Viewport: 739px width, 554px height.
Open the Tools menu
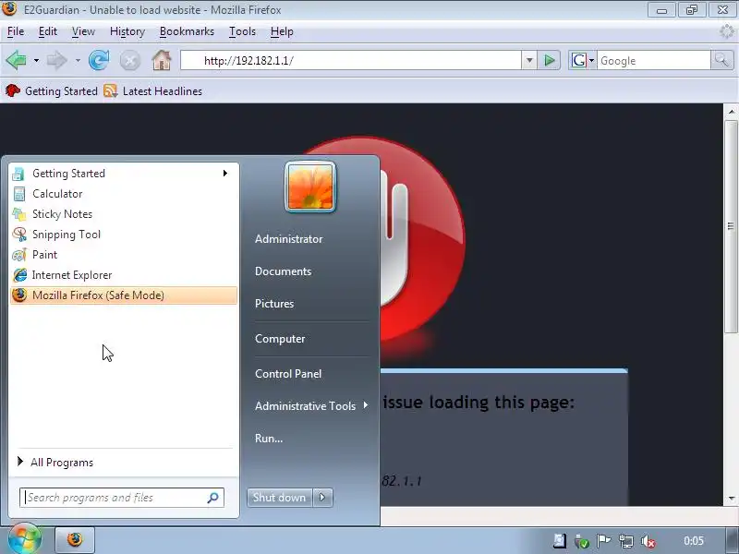[x=242, y=31]
